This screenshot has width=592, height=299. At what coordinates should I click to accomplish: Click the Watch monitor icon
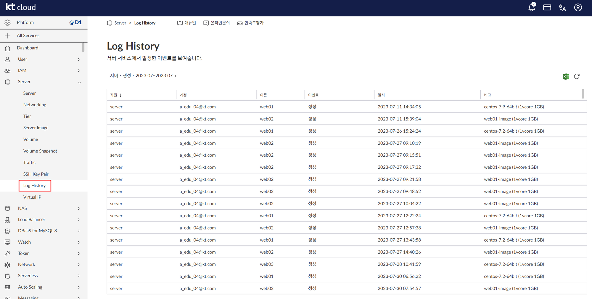coord(7,242)
